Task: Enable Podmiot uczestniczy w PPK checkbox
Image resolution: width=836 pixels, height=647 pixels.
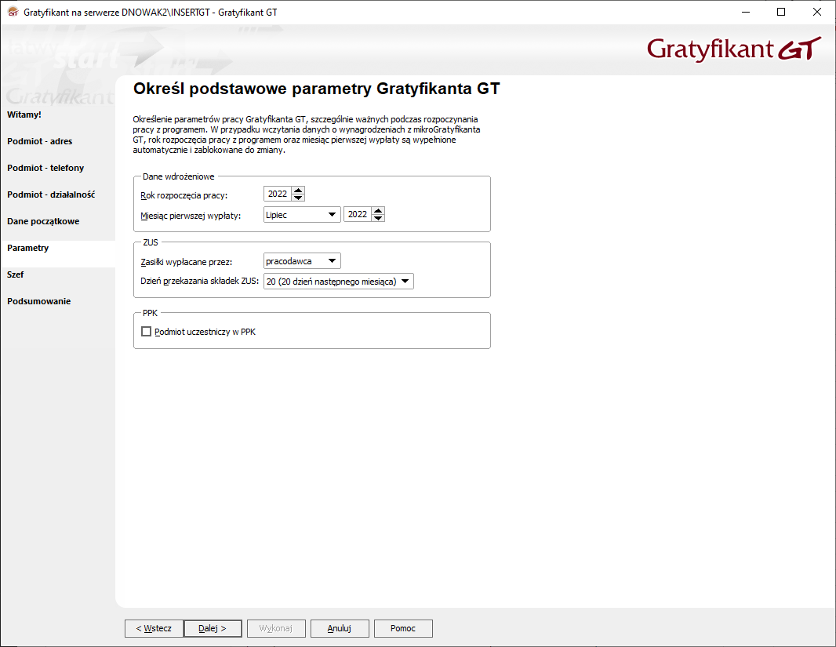Action: point(146,332)
